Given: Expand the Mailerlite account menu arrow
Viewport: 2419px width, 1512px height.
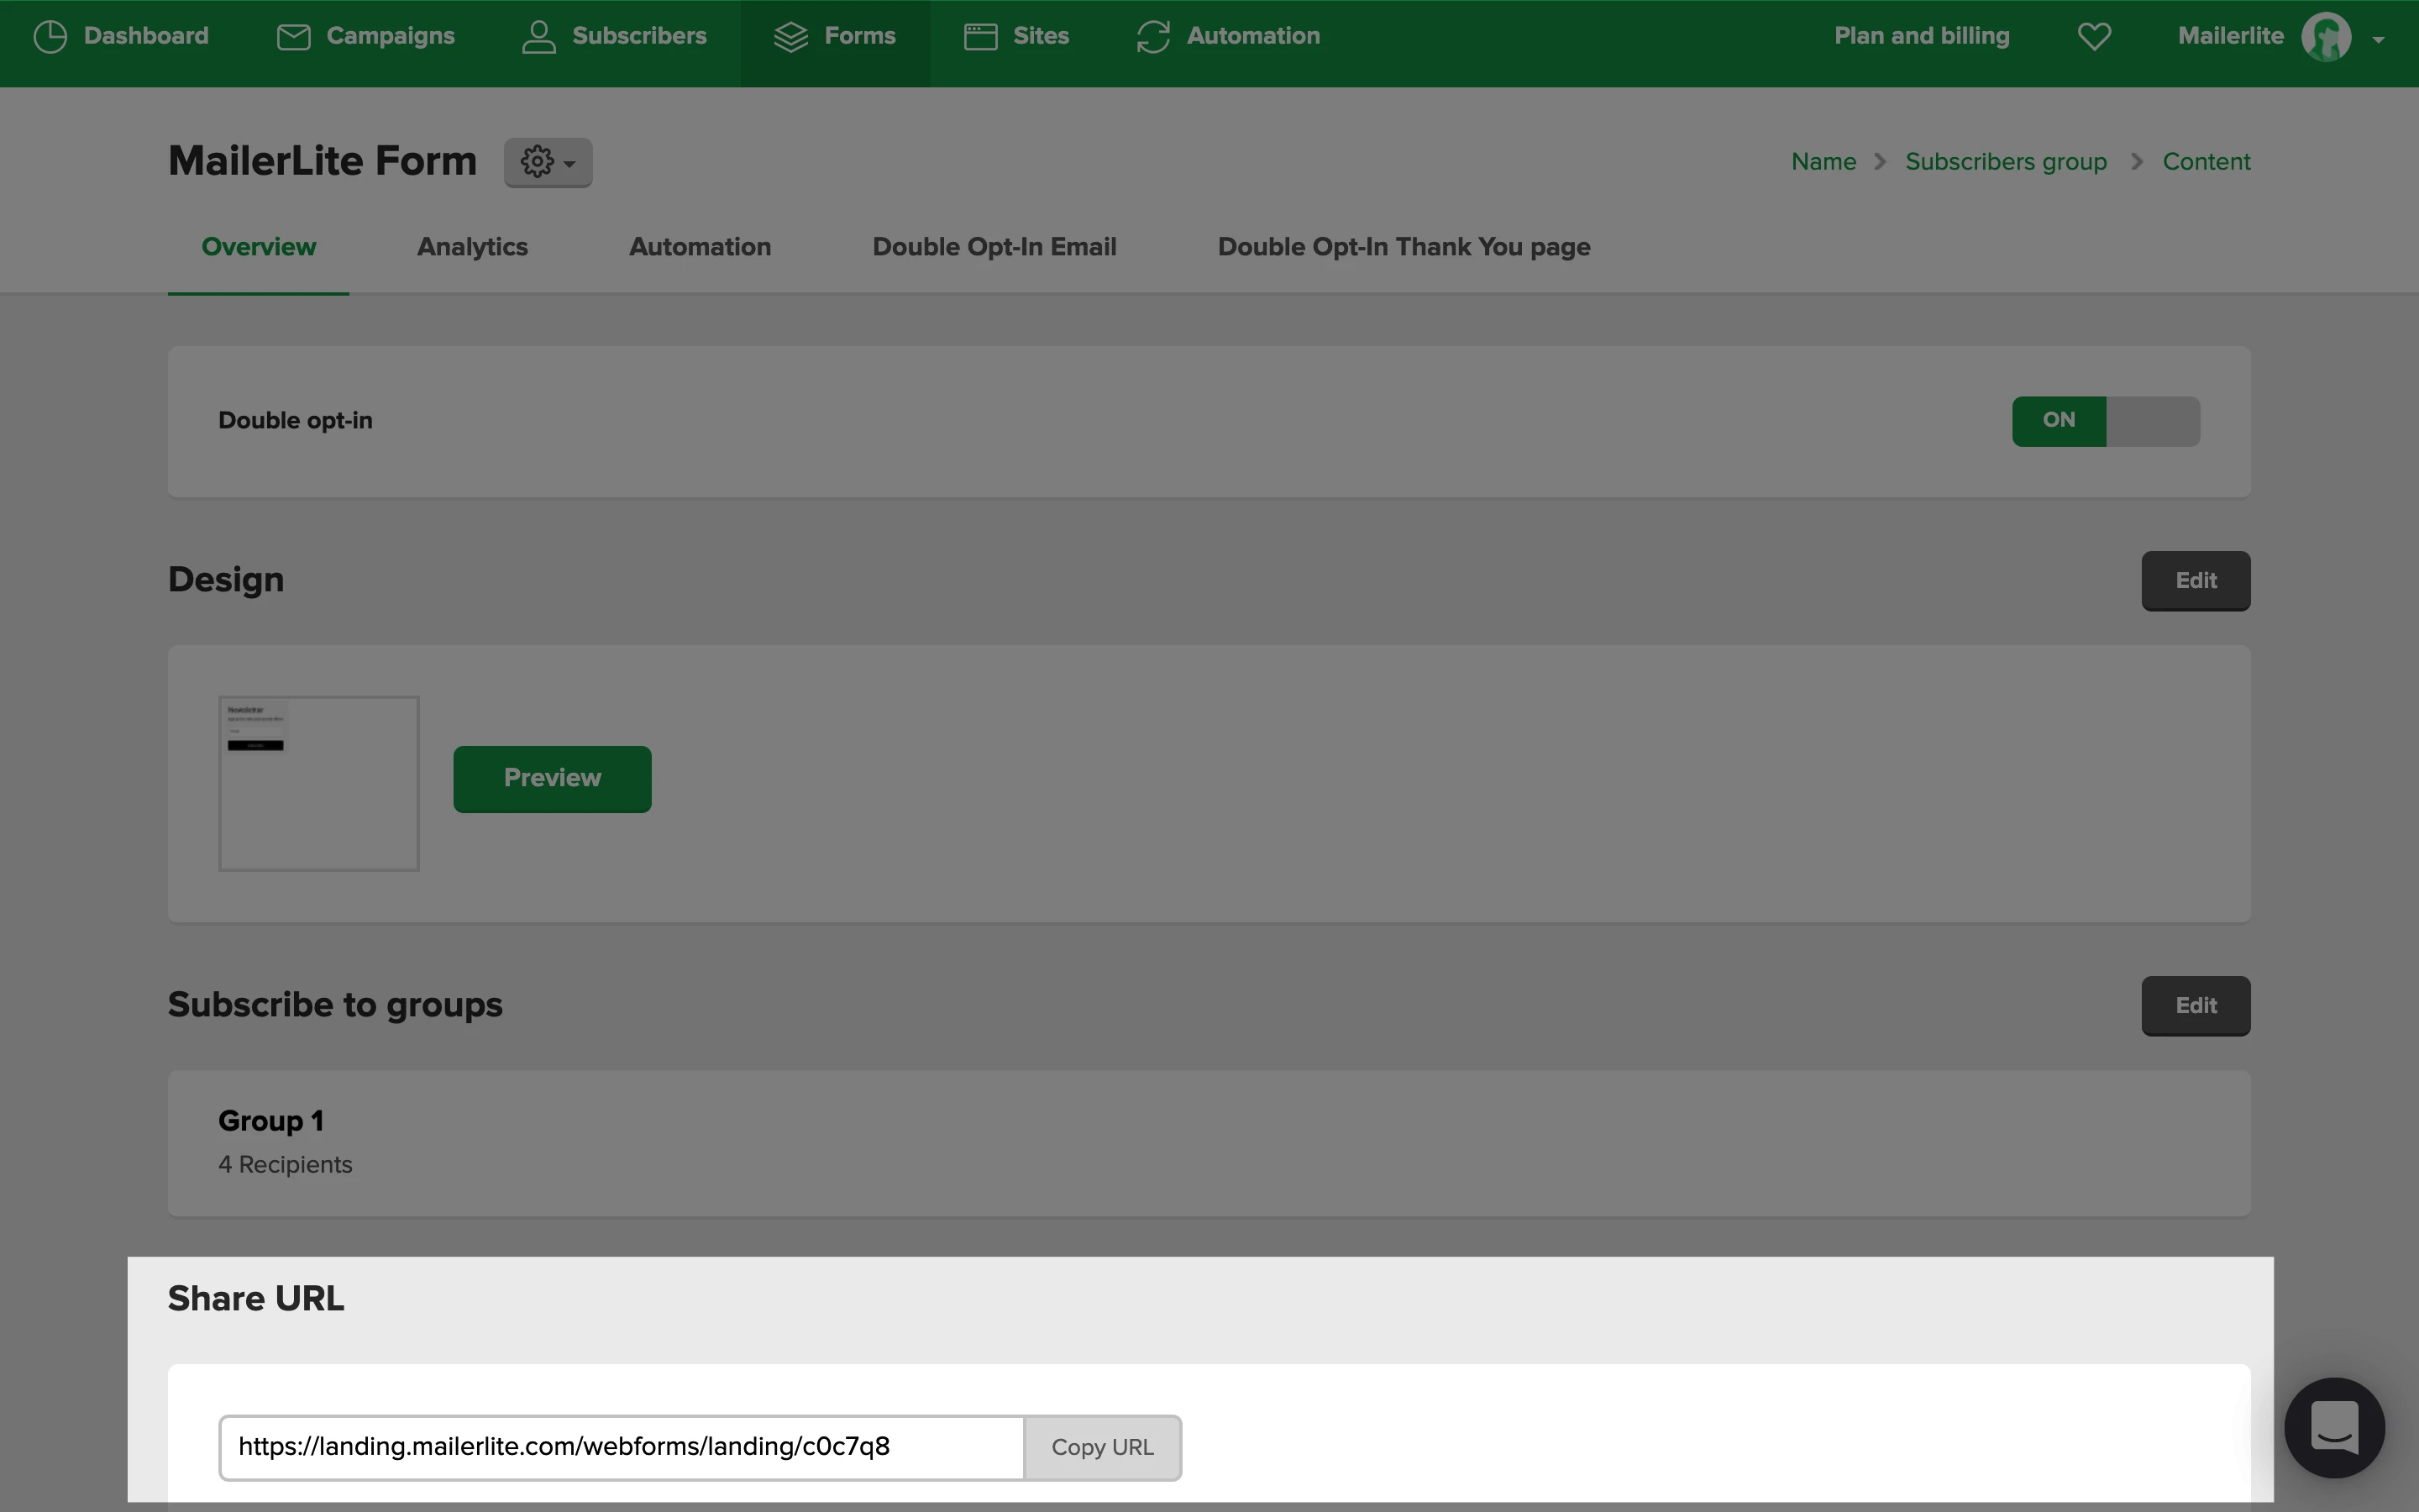Looking at the screenshot, I should [x=2379, y=40].
